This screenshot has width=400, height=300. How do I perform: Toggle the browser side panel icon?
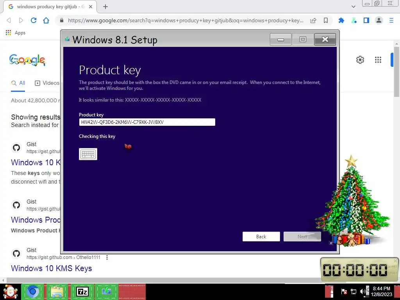(x=366, y=20)
